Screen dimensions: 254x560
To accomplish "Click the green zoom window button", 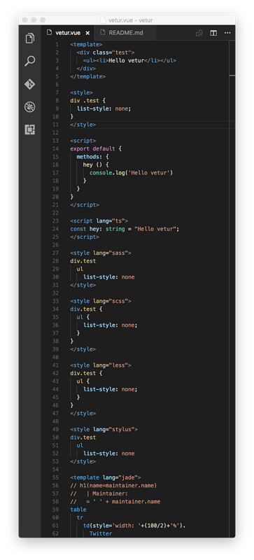I will pyautogui.click(x=43, y=20).
